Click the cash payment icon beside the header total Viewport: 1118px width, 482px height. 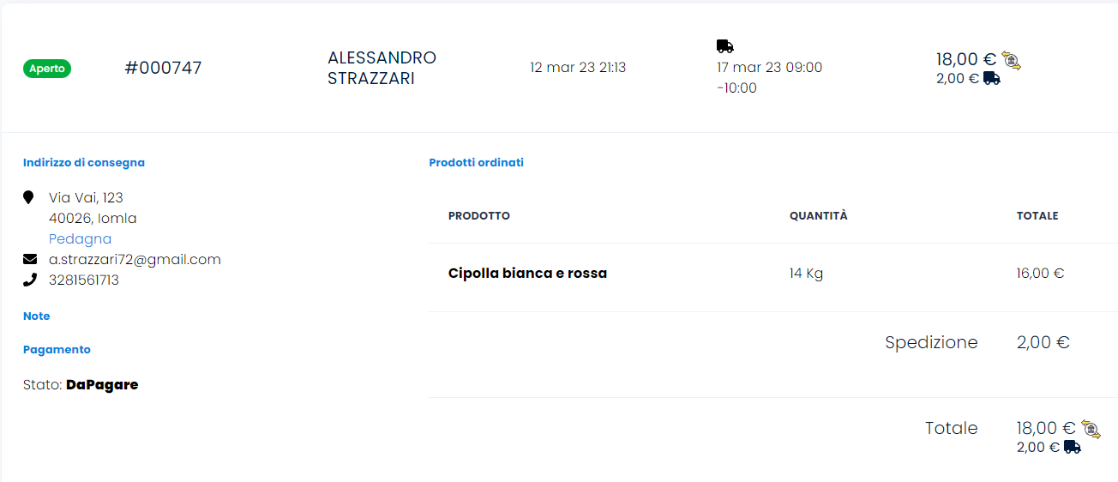[1012, 60]
